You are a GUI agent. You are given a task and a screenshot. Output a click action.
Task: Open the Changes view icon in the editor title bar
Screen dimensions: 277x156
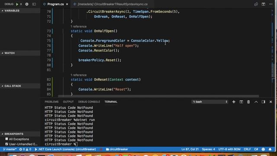(256, 4)
